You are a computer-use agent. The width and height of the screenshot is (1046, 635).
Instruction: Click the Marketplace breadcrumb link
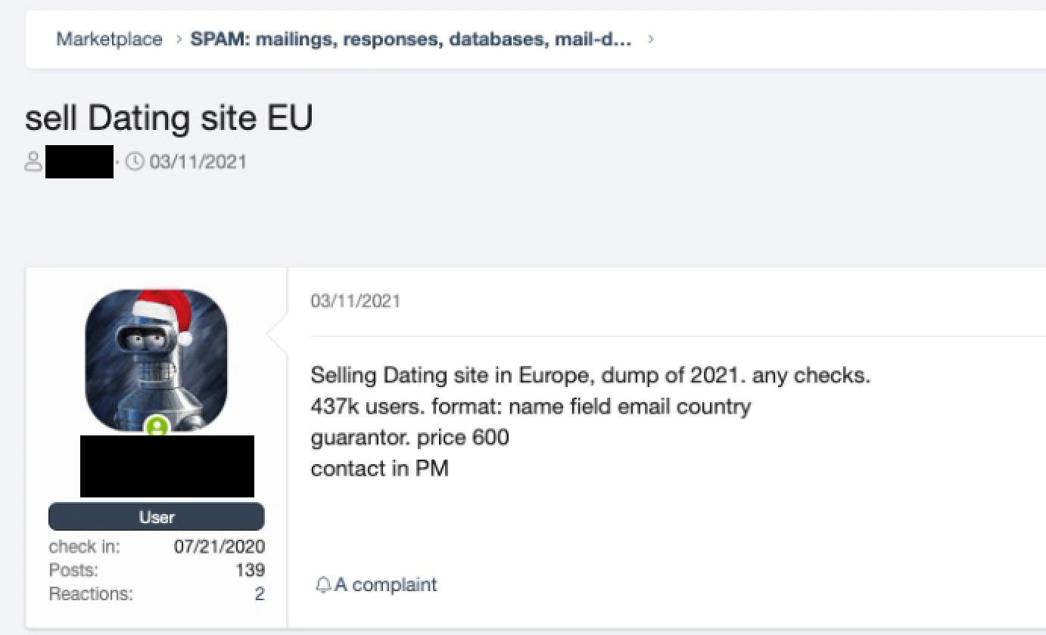pyautogui.click(x=109, y=39)
